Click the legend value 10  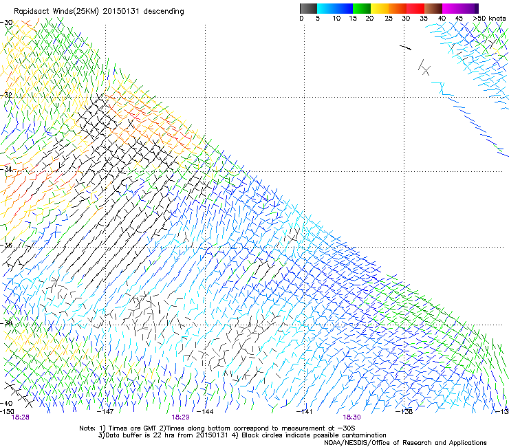(336, 19)
